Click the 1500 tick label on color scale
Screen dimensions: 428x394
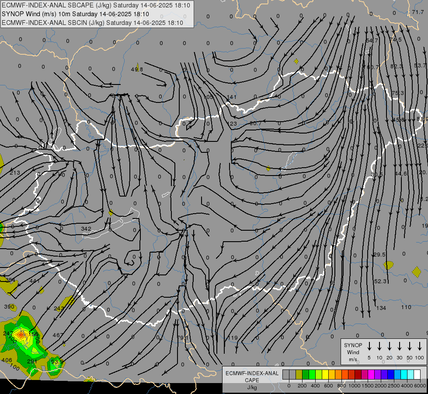(x=368, y=386)
